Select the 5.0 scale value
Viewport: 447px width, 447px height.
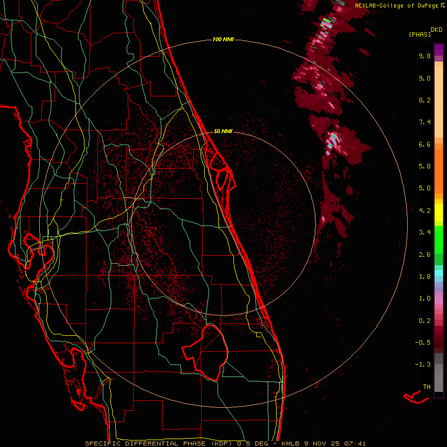pos(425,188)
